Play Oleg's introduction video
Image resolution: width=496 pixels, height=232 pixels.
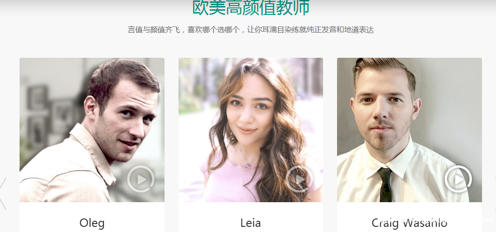pos(141,179)
